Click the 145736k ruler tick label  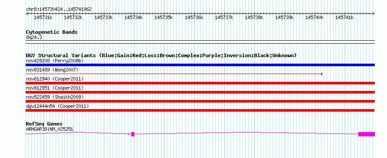tap(194, 17)
